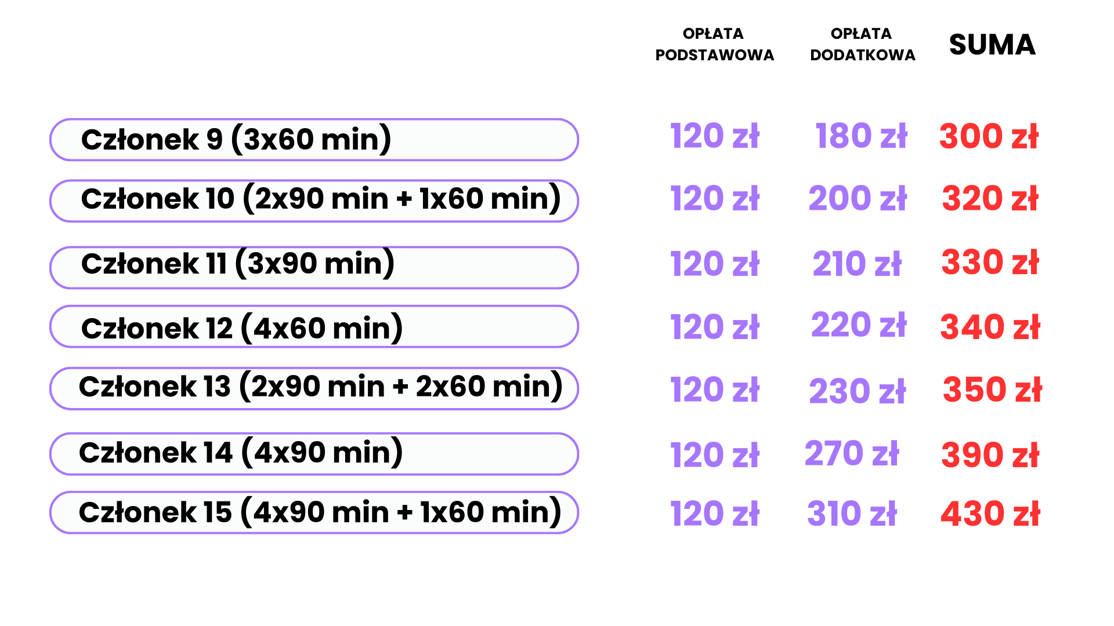Select the Członek 10 (2x90 min + 1x60 min) box
The image size is (1114, 626).
pyautogui.click(x=314, y=201)
